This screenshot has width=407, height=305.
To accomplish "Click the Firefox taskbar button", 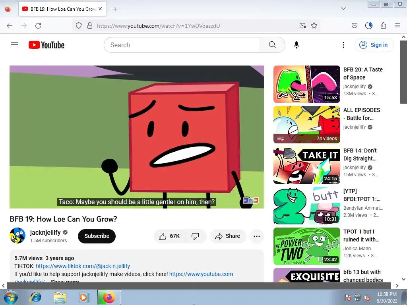I will click(x=109, y=297).
